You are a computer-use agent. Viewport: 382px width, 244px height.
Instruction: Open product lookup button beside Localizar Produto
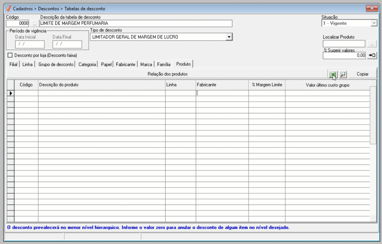point(372,44)
